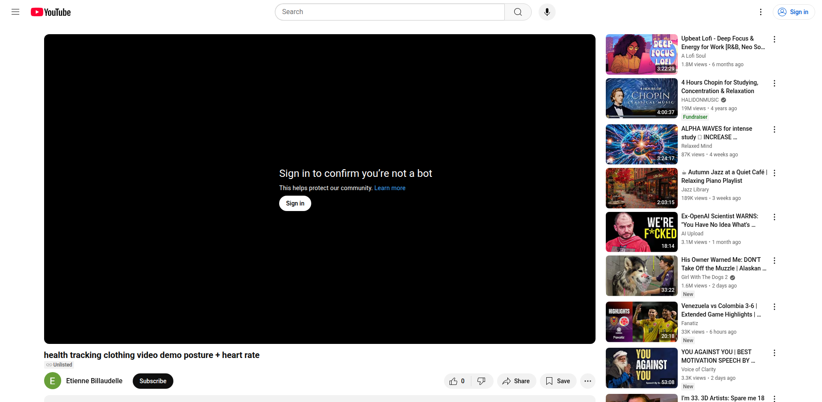
Task: Open title 'Upbeat Lofi - Deep Focus &'
Action: click(x=723, y=43)
